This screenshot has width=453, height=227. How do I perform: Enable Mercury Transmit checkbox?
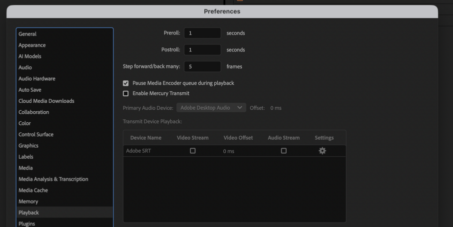[126, 93]
